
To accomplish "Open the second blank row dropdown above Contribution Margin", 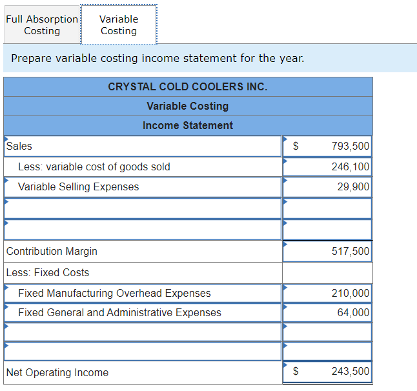I will point(143,230).
